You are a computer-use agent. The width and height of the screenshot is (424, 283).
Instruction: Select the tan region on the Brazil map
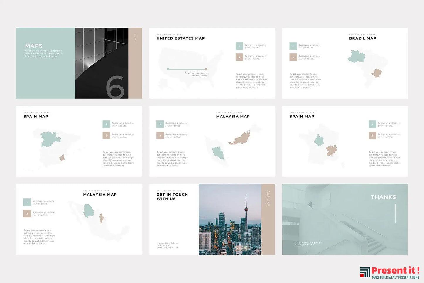tap(376, 73)
